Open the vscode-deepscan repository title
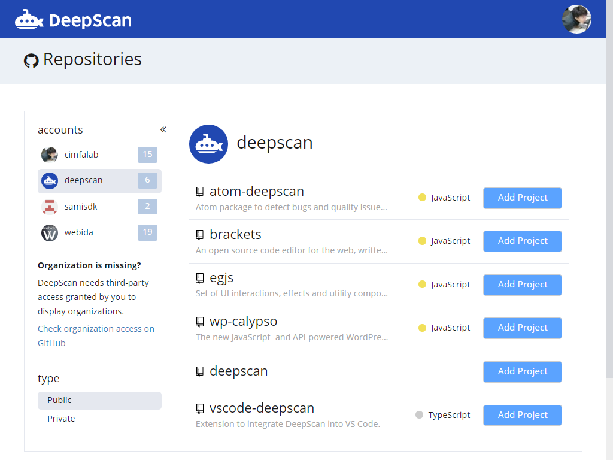The width and height of the screenshot is (613, 460). point(262,408)
